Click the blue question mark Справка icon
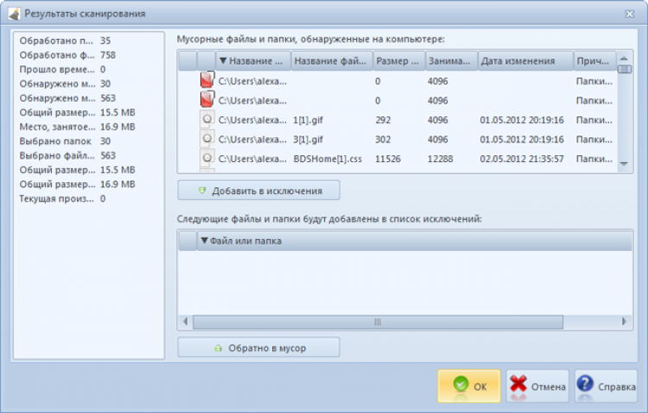 tap(585, 384)
